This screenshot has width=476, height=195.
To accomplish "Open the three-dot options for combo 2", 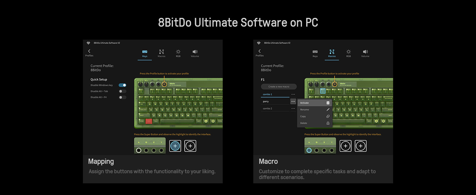I will pyautogui.click(x=293, y=109).
